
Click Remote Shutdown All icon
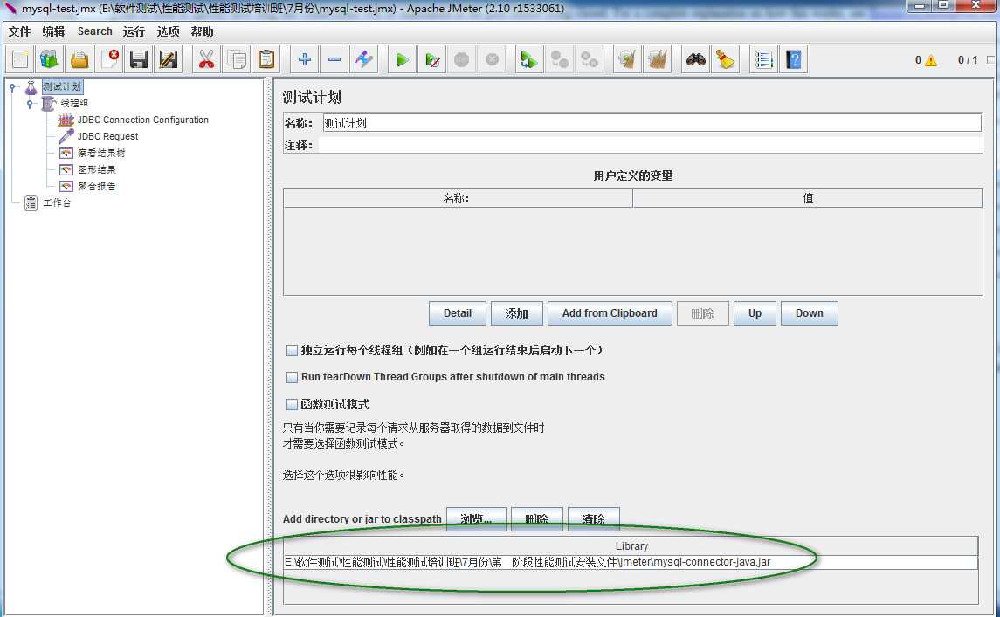(x=590, y=60)
